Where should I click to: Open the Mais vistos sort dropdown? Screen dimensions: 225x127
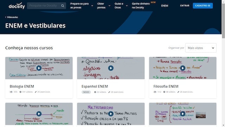(201, 48)
